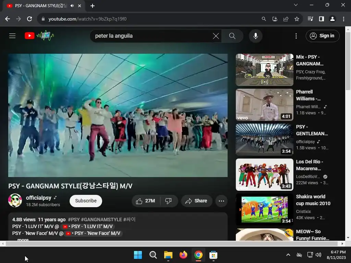
Task: Share the Gangnam Style video
Action: click(196, 201)
